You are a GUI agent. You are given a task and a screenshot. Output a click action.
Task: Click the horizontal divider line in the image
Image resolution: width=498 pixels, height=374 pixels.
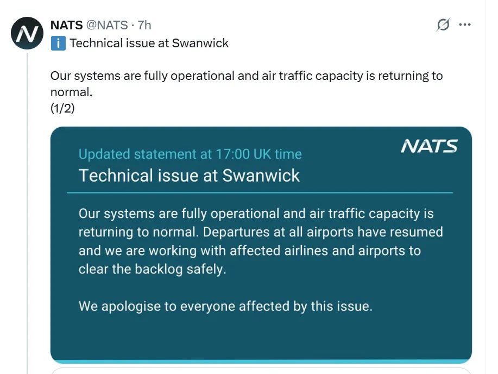tap(260, 193)
